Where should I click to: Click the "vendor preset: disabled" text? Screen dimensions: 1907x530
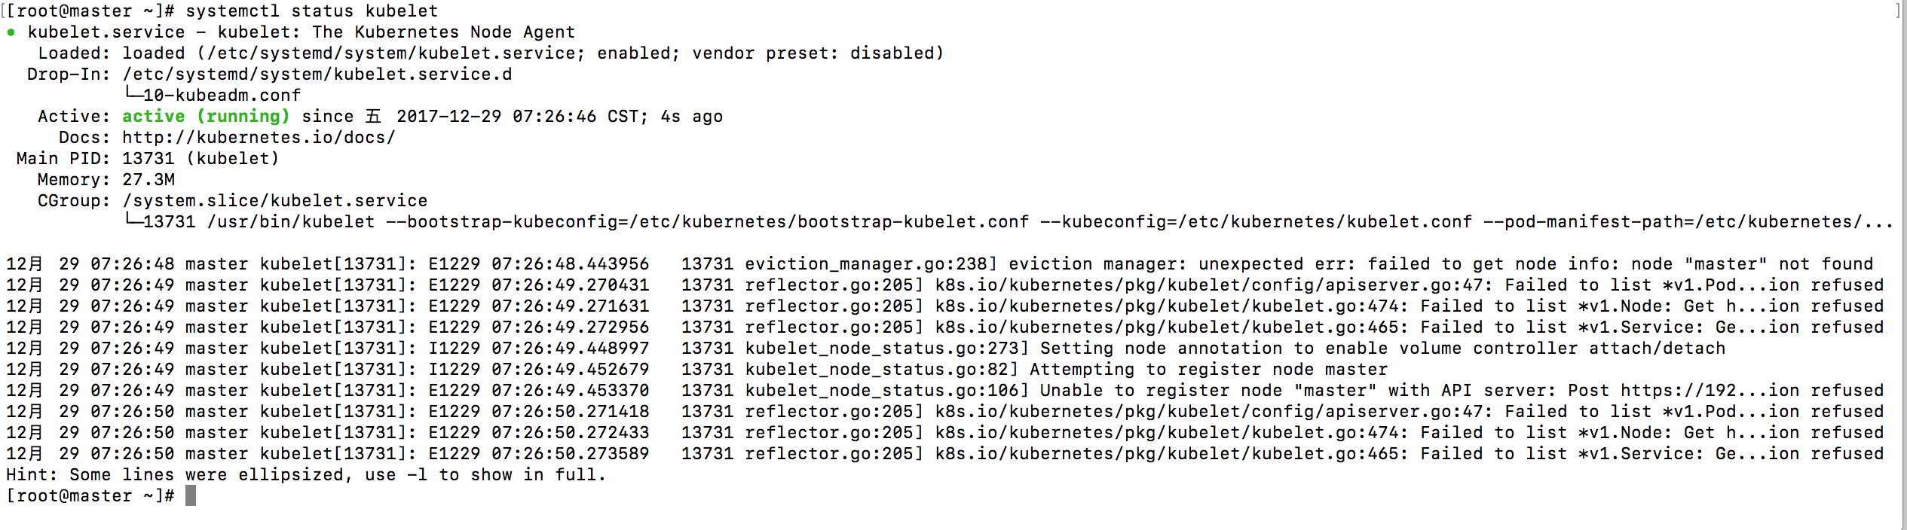click(817, 53)
